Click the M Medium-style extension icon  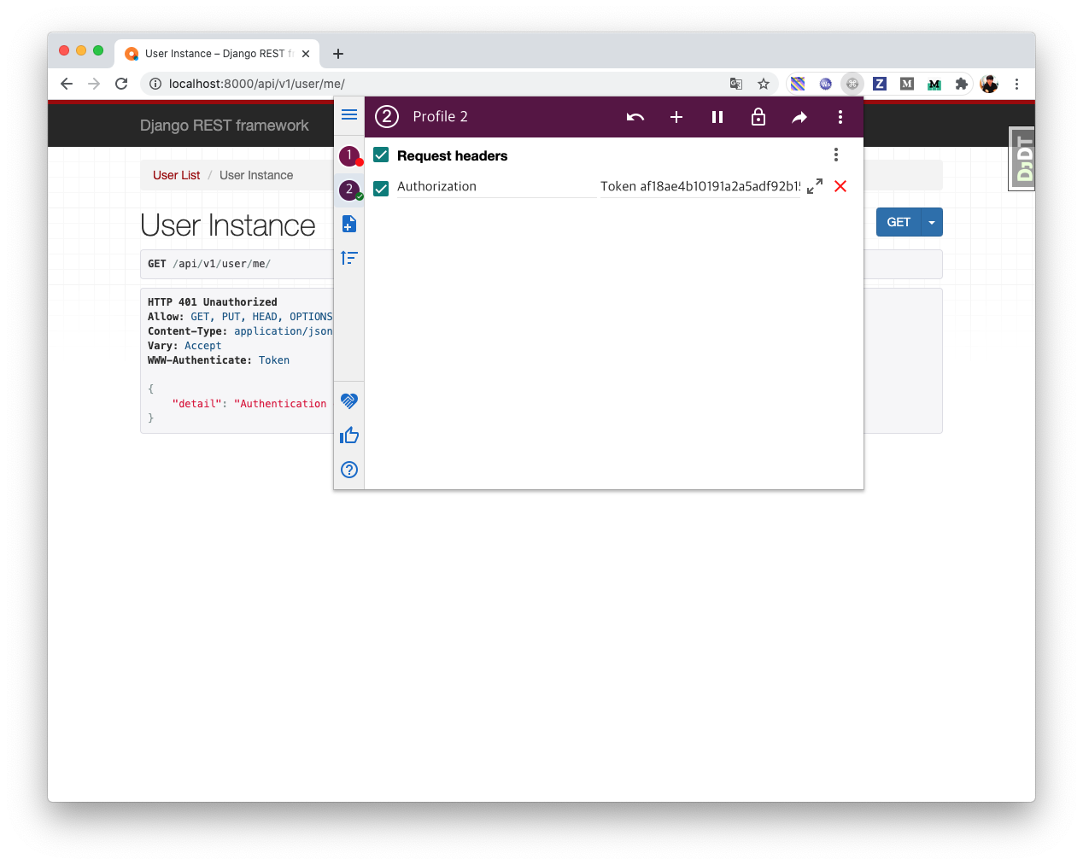click(907, 84)
